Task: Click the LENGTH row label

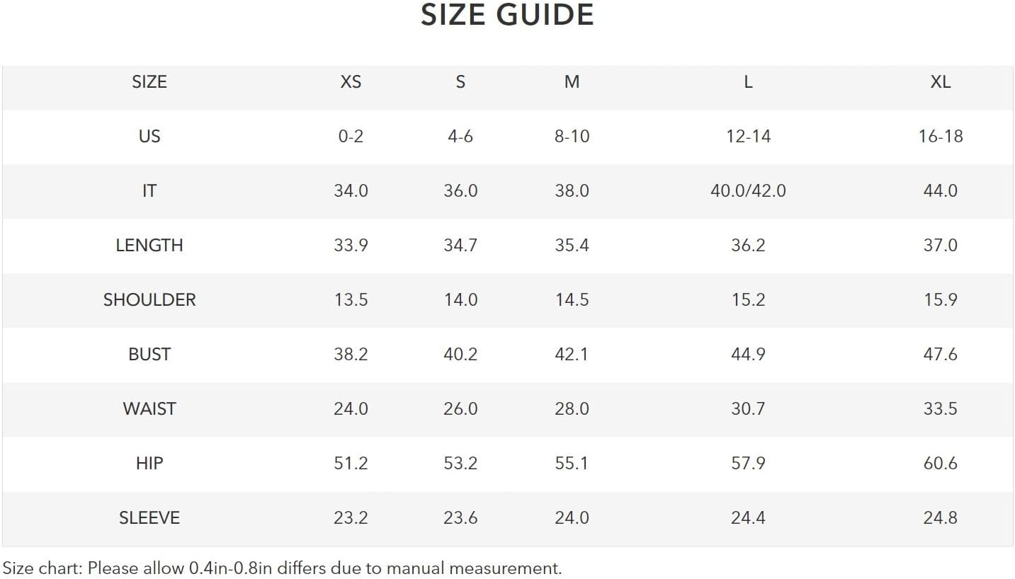Action: point(149,245)
